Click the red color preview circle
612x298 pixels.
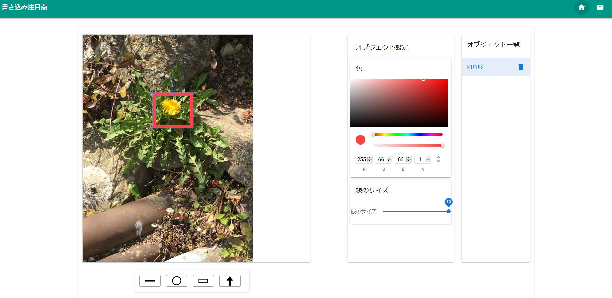[360, 140]
